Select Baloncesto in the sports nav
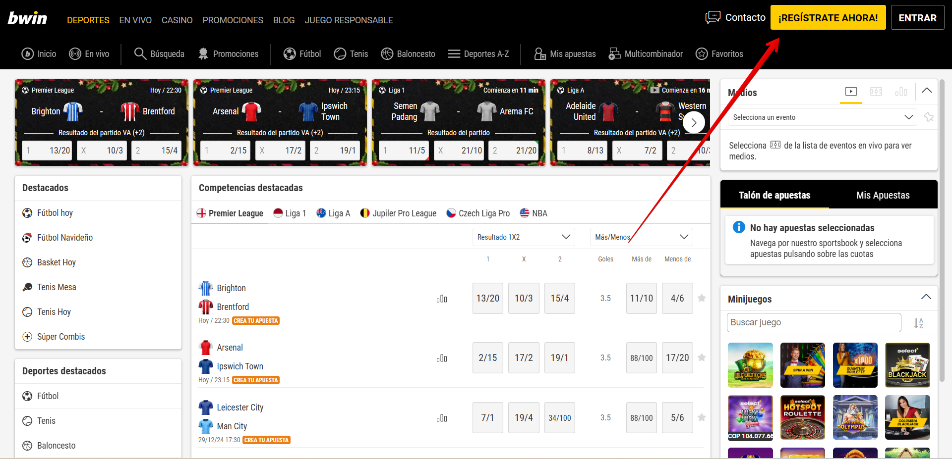Viewport: 952px width, 459px height. point(408,54)
